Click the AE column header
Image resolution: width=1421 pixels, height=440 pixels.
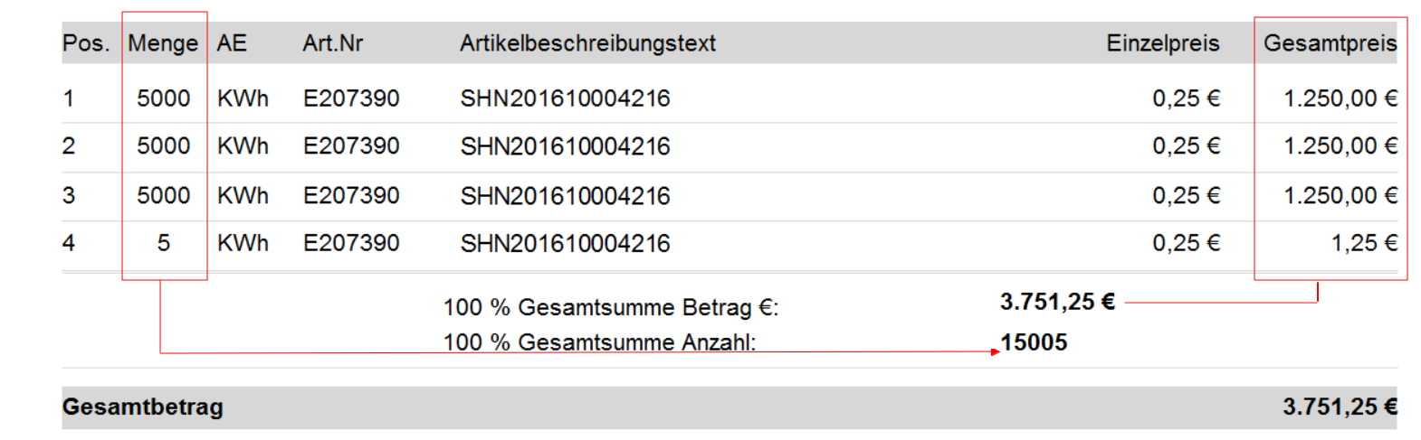(232, 43)
